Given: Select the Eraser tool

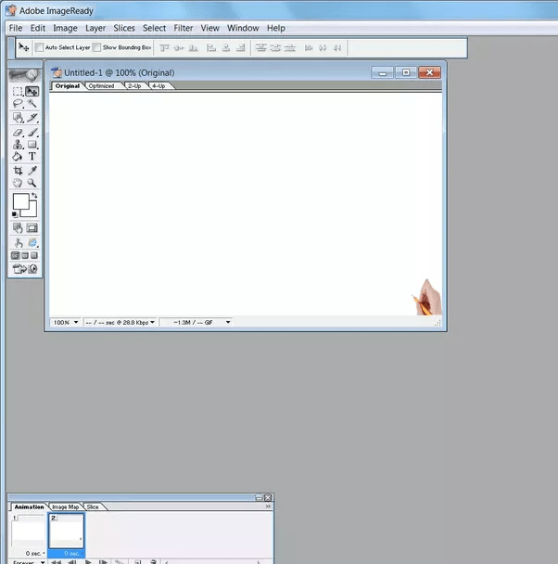Looking at the screenshot, I should coord(18,133).
